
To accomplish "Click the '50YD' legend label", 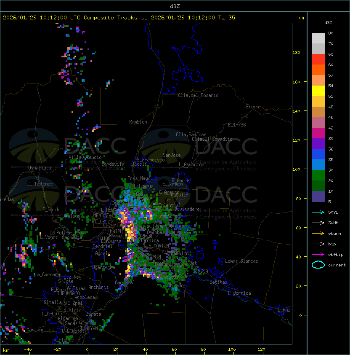I will 333,212.
